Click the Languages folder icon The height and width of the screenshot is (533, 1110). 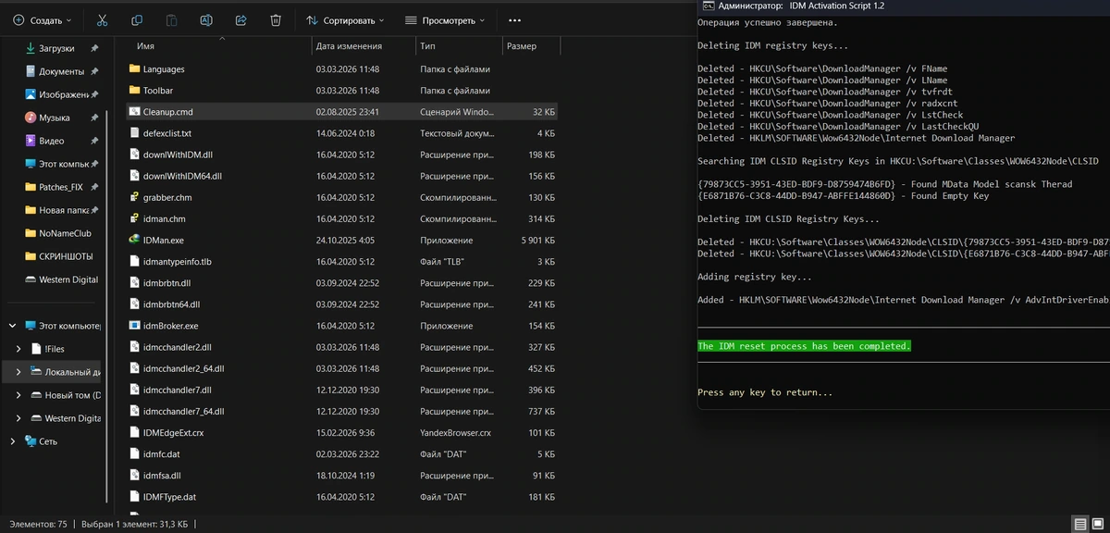pos(134,68)
